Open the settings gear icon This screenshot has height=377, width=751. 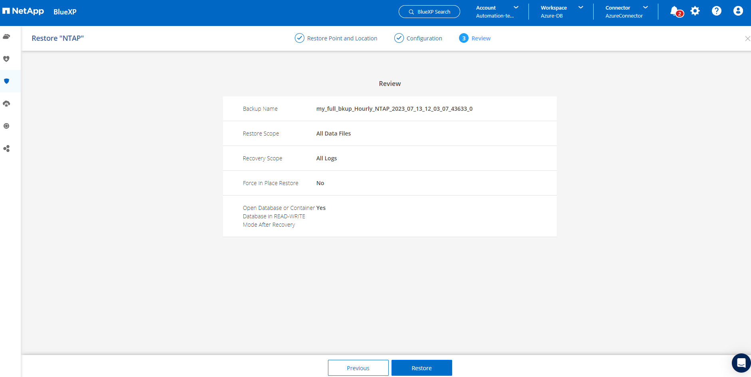click(x=695, y=11)
